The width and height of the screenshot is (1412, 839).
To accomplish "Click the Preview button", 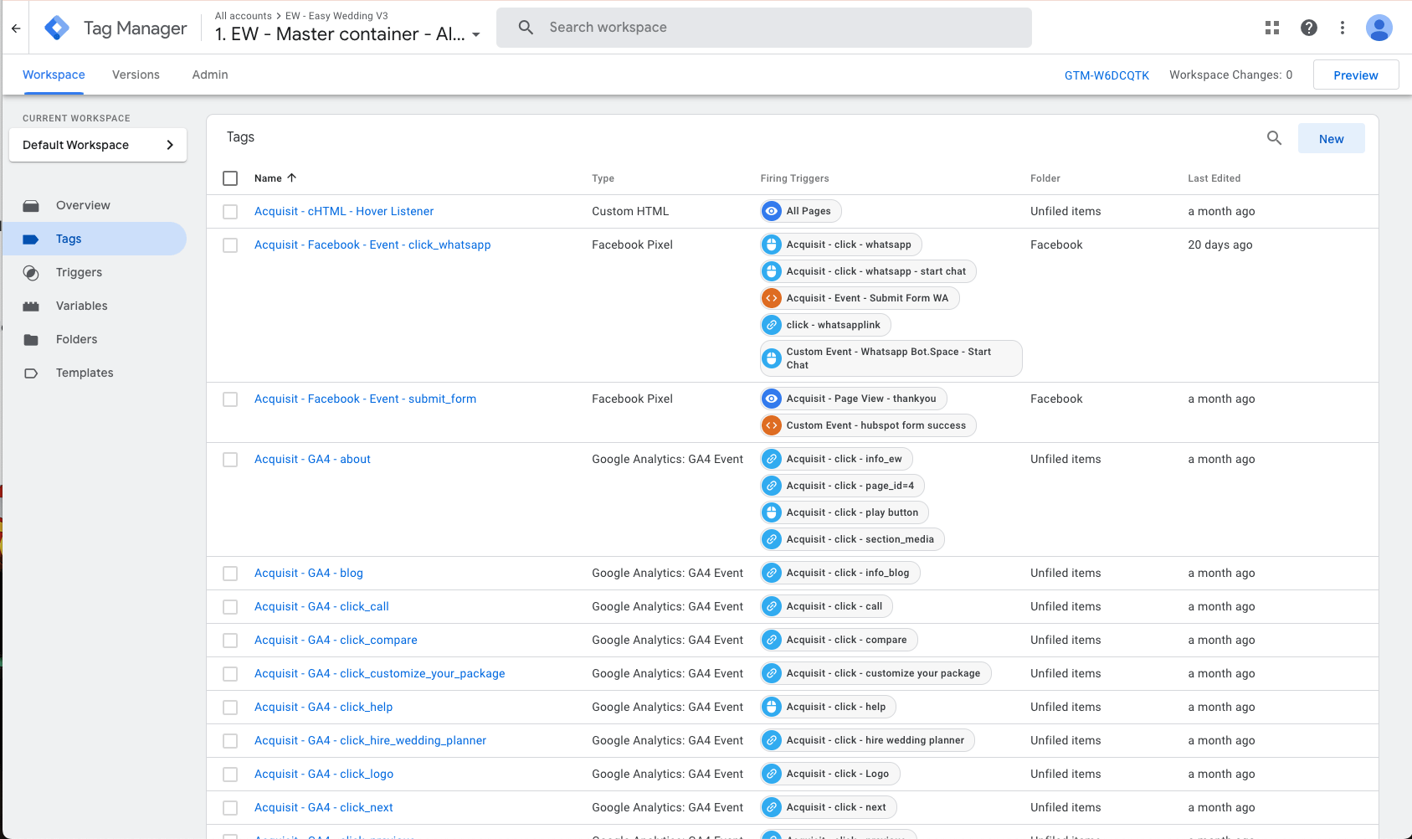I will tap(1356, 75).
